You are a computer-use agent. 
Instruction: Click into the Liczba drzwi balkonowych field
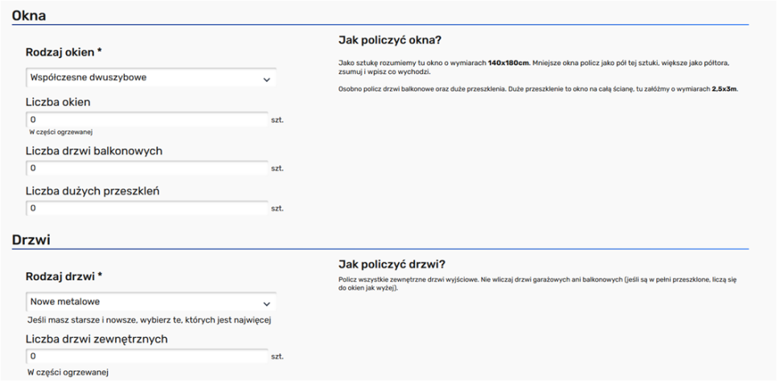tap(146, 169)
